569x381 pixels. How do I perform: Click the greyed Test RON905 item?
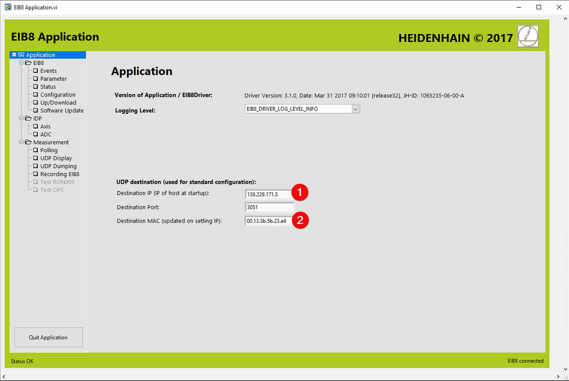pos(57,182)
